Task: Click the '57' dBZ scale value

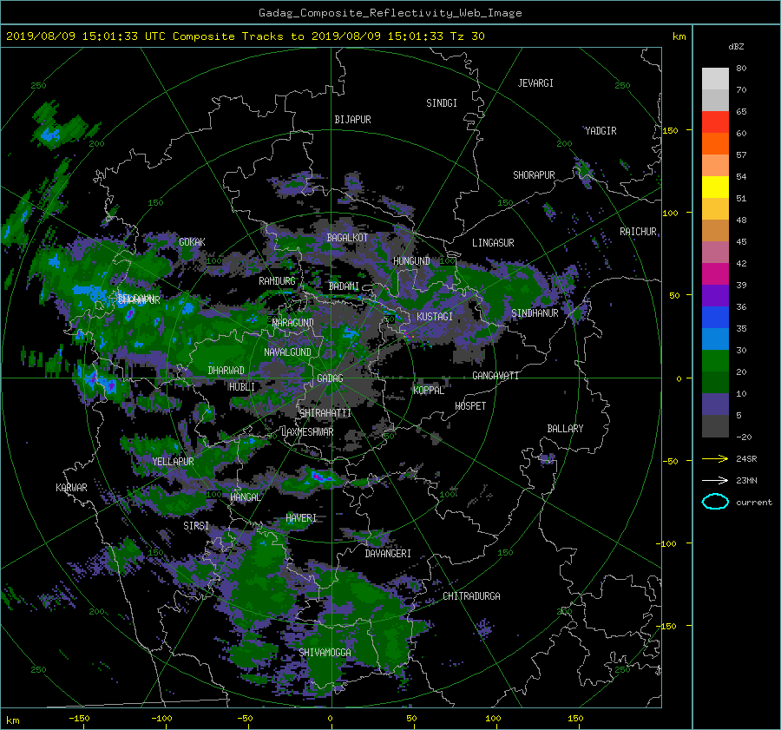Action: pos(741,155)
